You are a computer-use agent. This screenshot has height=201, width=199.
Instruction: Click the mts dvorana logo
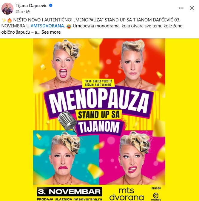click(127, 194)
